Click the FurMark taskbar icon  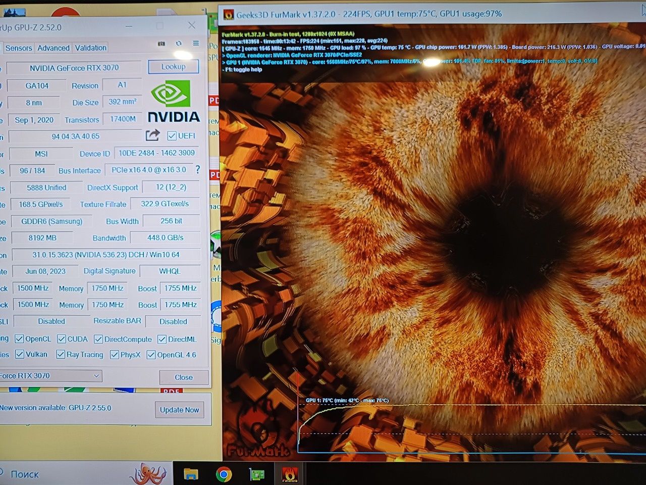point(290,474)
